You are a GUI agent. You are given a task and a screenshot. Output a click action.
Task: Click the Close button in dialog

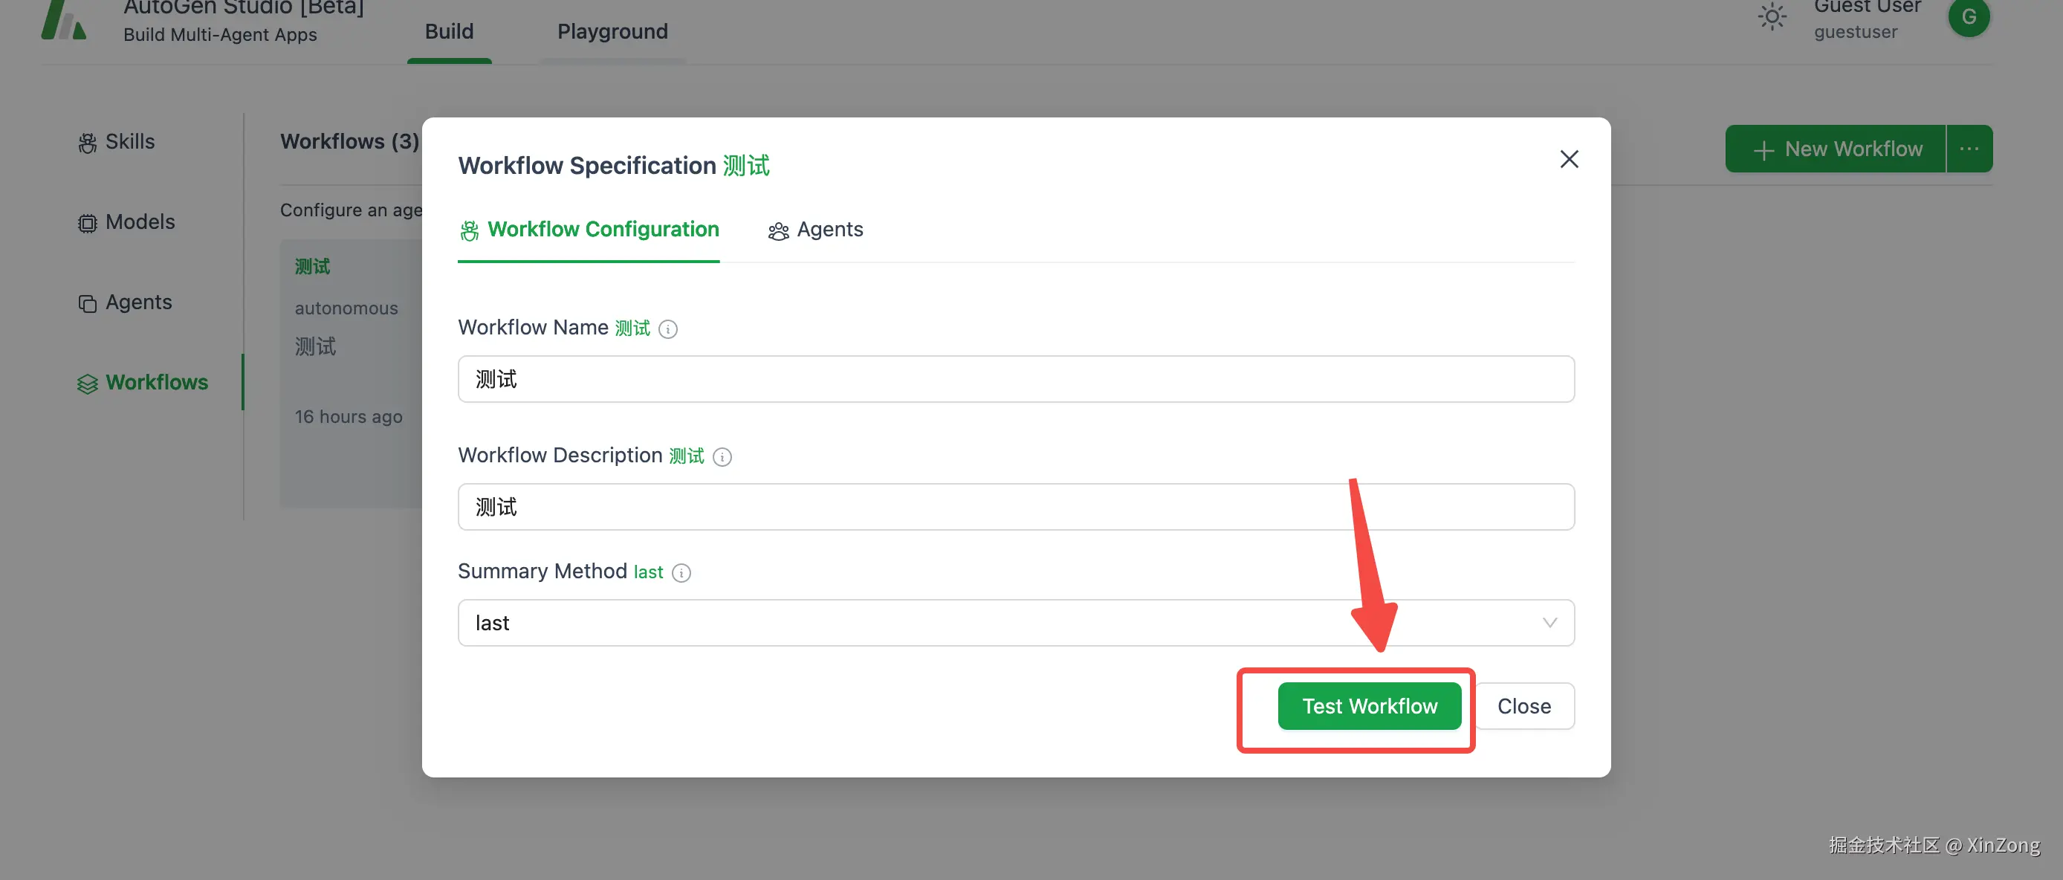1523,706
